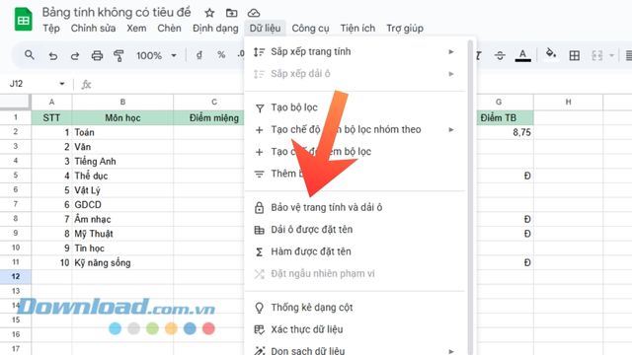The height and width of the screenshot is (355, 632).
Task: Click the move to folder icon
Action: (x=231, y=13)
